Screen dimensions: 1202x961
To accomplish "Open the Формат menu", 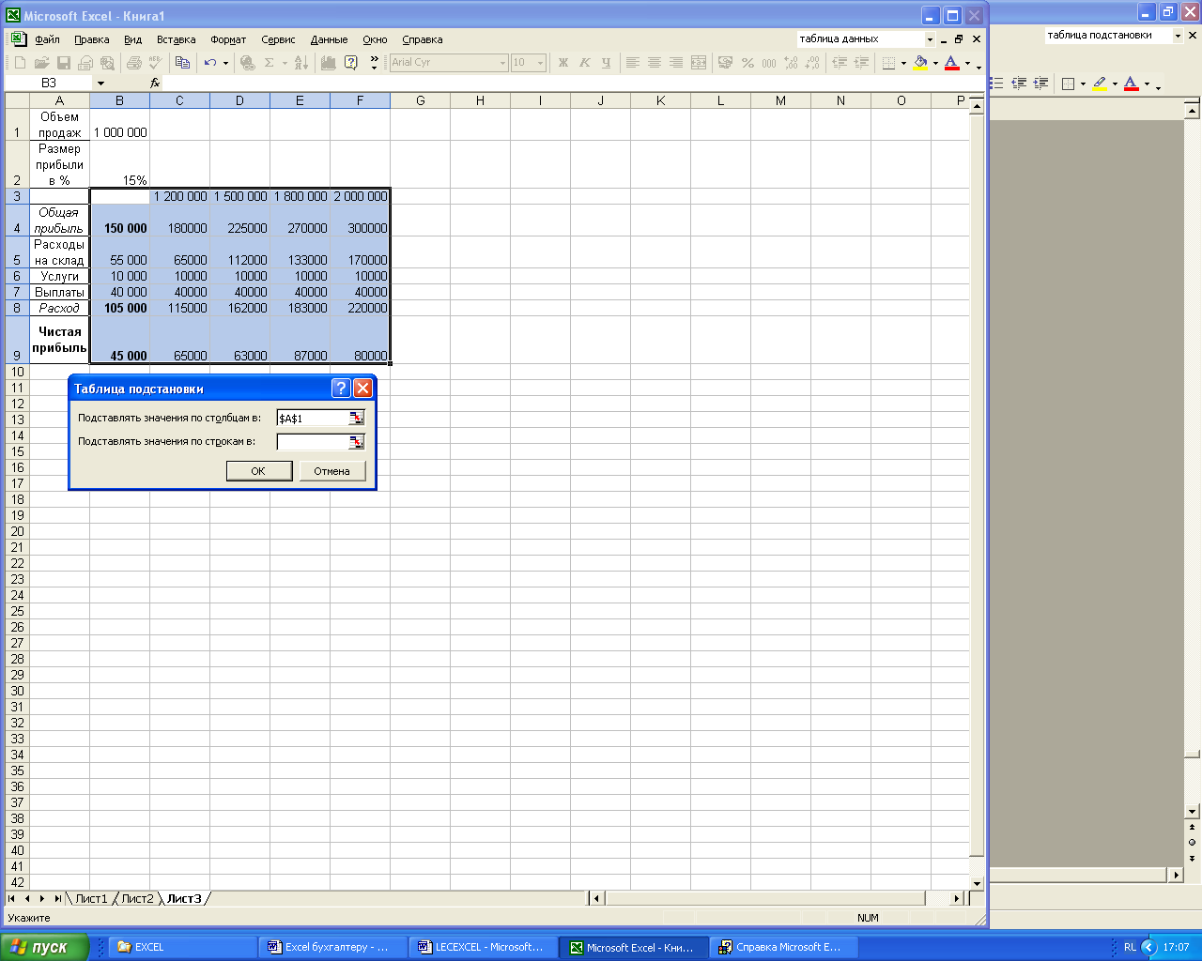I will pyautogui.click(x=228, y=39).
